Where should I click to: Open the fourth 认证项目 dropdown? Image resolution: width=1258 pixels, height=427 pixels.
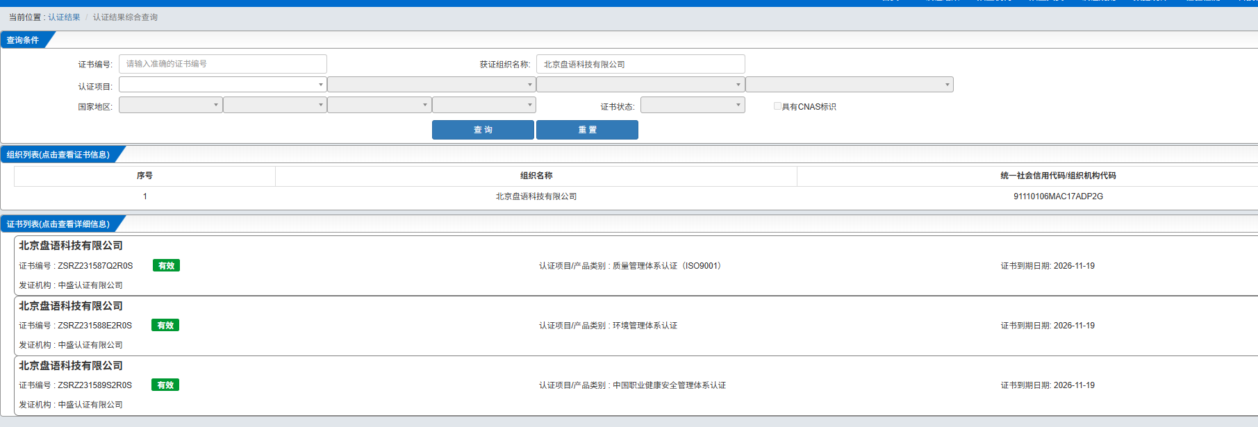[x=850, y=85]
